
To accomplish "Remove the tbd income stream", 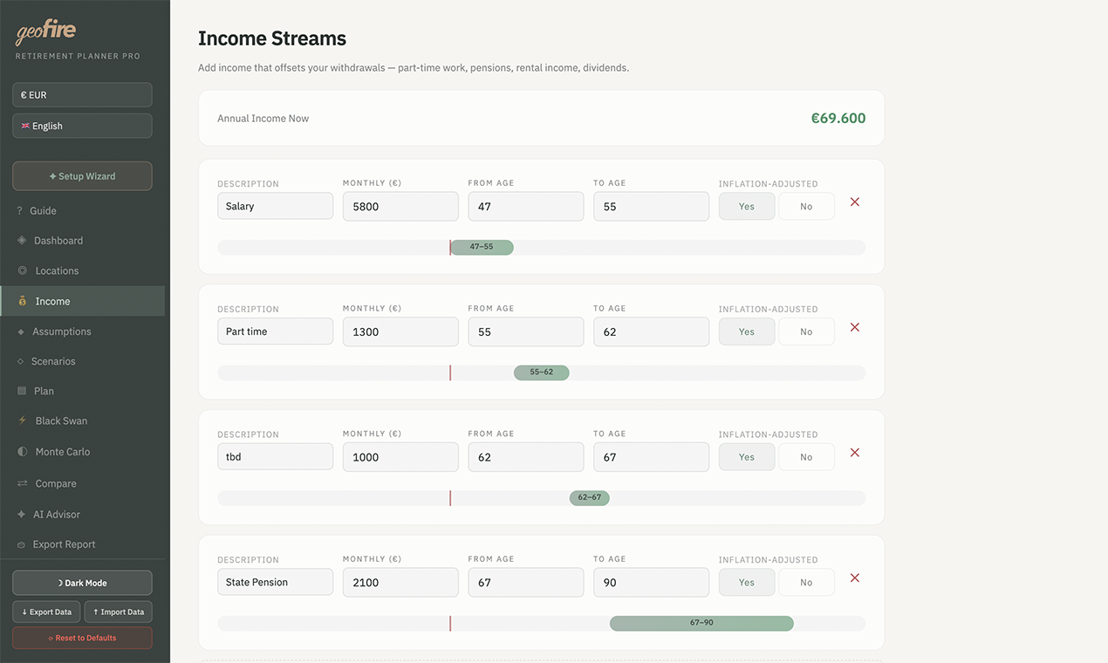I will (855, 453).
